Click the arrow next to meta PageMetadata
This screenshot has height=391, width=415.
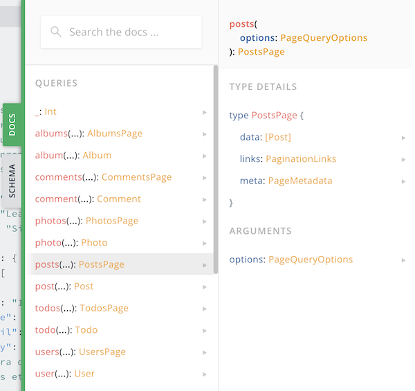[403, 181]
